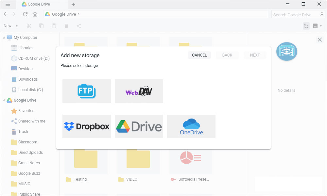
Task: Select FTP storage option
Action: [x=87, y=91]
